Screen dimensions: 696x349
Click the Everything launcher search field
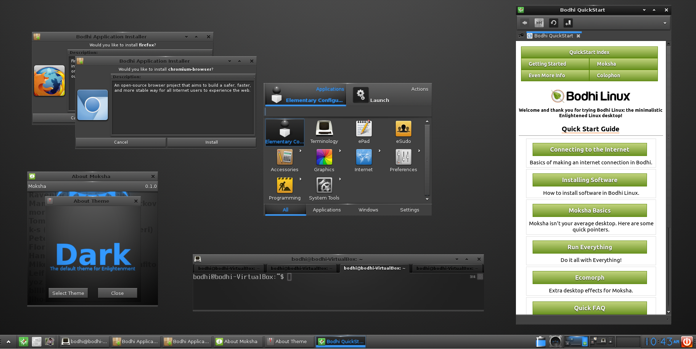coord(348,111)
